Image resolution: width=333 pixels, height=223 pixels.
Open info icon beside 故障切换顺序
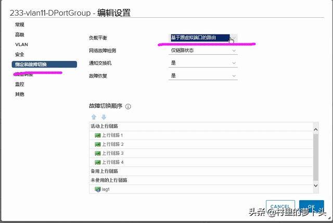click(x=128, y=106)
